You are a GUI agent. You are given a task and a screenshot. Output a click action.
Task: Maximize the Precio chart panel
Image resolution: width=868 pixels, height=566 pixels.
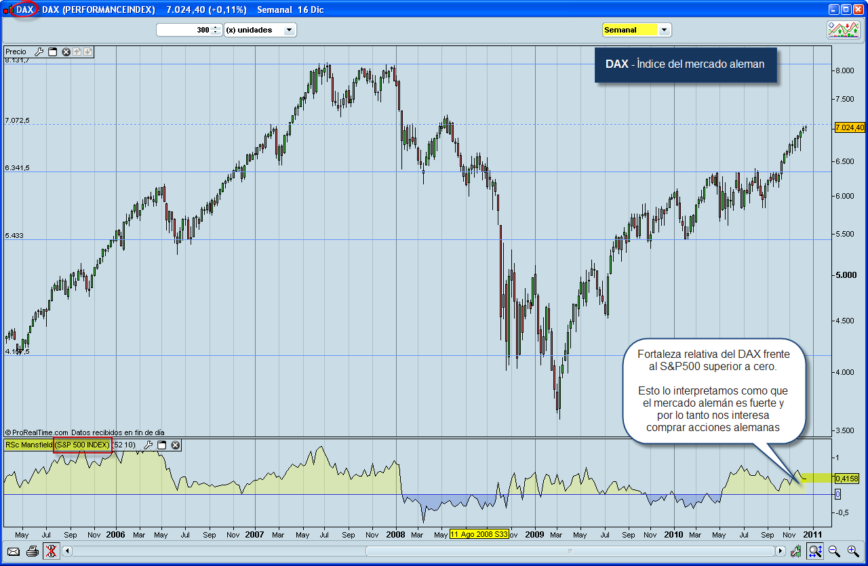coord(53,52)
